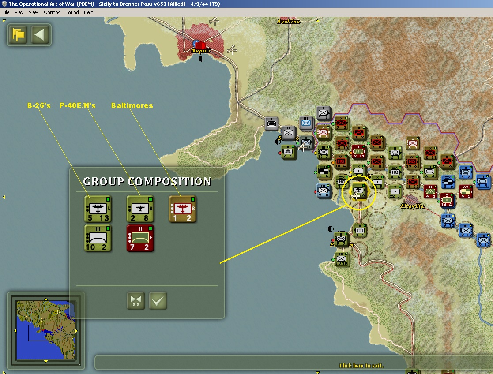The image size is (493, 374).
Task: Select white-symbol infantry brigade 9-8
Action: pyautogui.click(x=323, y=133)
